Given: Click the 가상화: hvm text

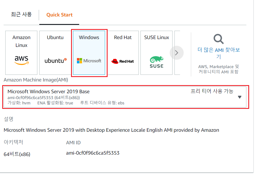Looking at the screenshot, I should (x=19, y=103).
